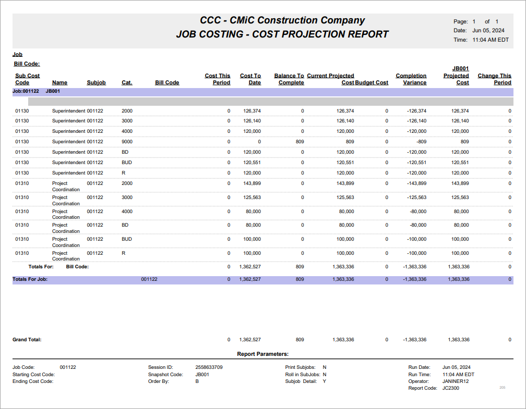The image size is (526, 409).
Task: Sort by the Bill Code column header
Action: 167,82
